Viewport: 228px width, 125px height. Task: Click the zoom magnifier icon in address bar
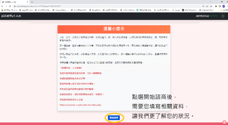point(203,6)
